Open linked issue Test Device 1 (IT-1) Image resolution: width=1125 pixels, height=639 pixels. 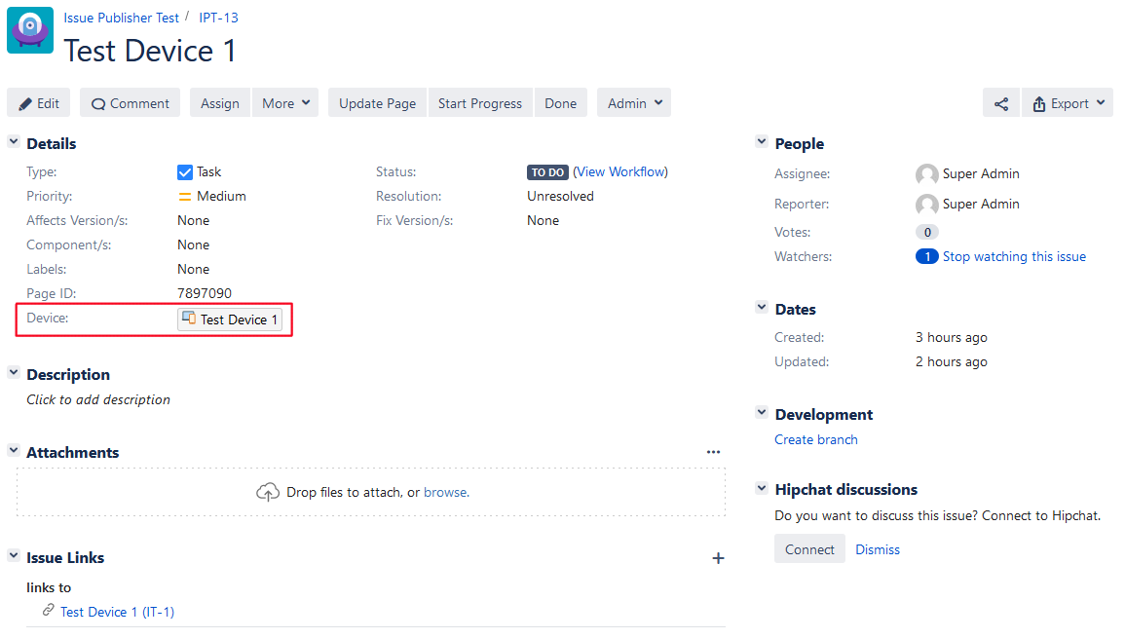pyautogui.click(x=117, y=612)
